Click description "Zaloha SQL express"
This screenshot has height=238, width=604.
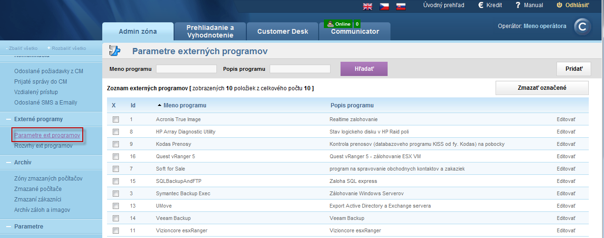point(353,181)
